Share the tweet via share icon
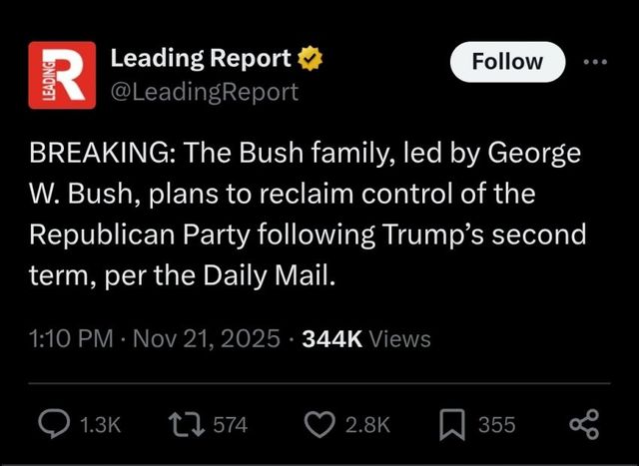The image size is (639, 466). point(584,424)
